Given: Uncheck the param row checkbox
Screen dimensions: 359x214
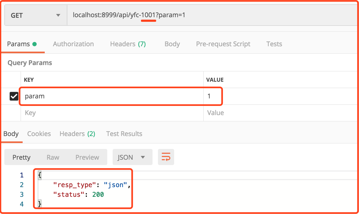Looking at the screenshot, I should click(14, 96).
